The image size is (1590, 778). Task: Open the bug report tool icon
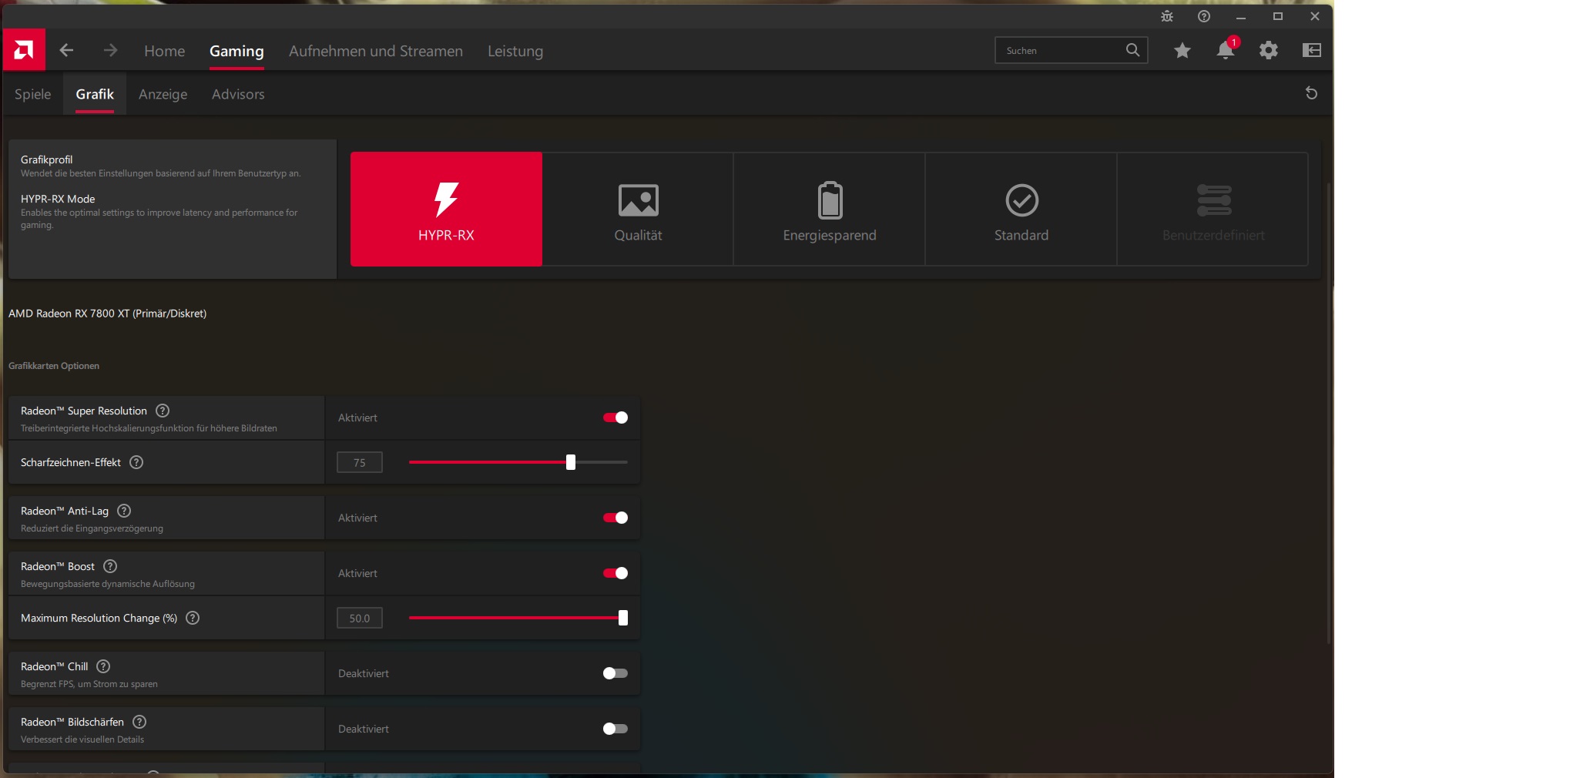(1167, 16)
